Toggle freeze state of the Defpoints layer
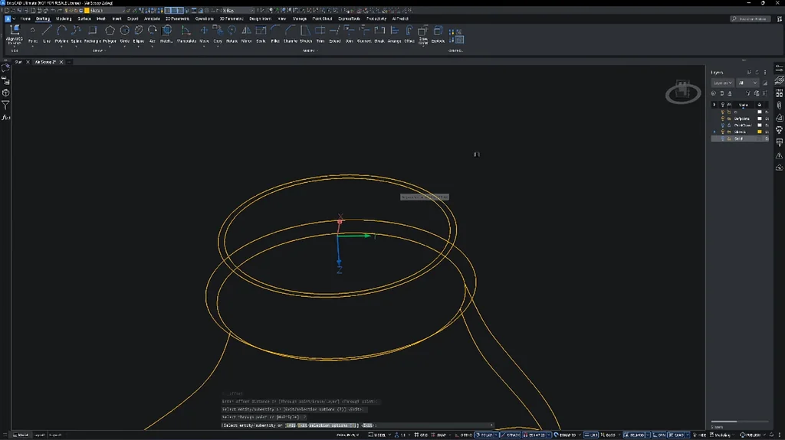 pos(729,119)
